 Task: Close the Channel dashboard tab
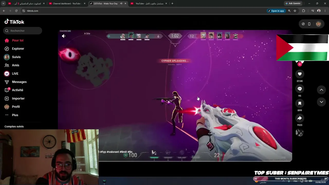coord(85,4)
